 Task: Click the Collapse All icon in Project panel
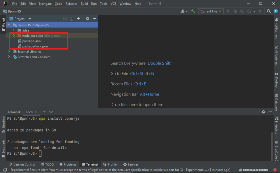coord(79,19)
